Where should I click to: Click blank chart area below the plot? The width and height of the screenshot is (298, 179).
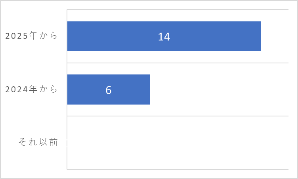click(178, 174)
